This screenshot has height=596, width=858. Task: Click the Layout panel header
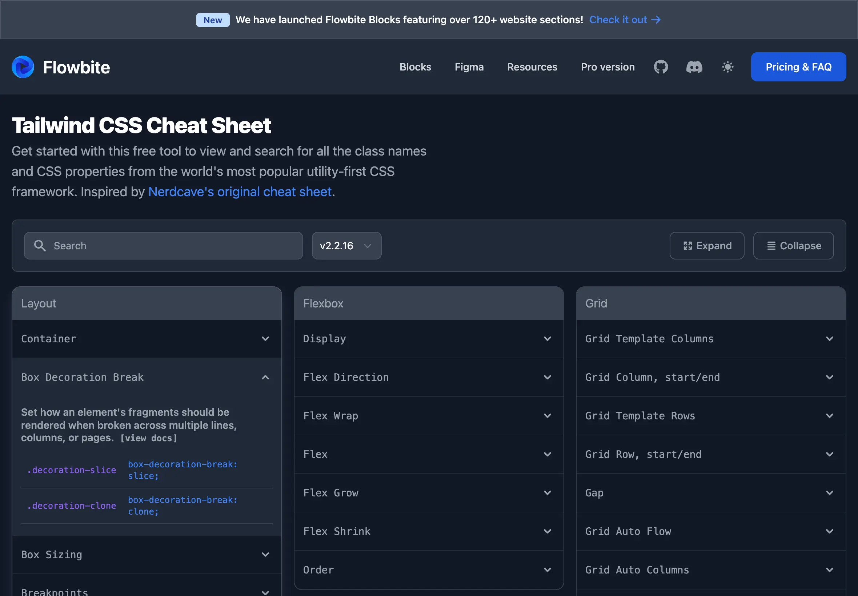[x=147, y=303]
